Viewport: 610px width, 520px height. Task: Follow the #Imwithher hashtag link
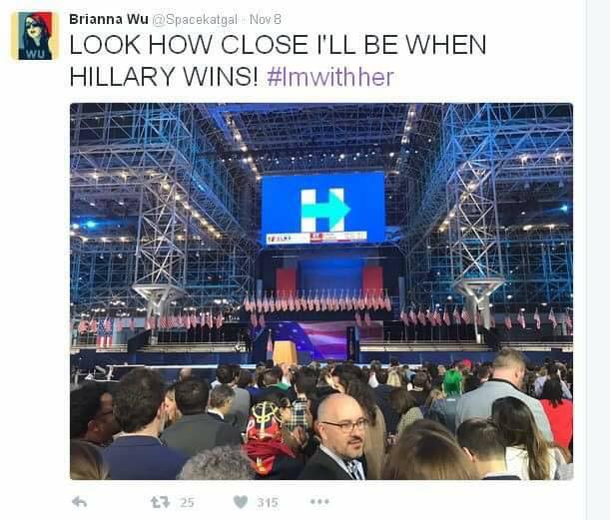pyautogui.click(x=330, y=77)
